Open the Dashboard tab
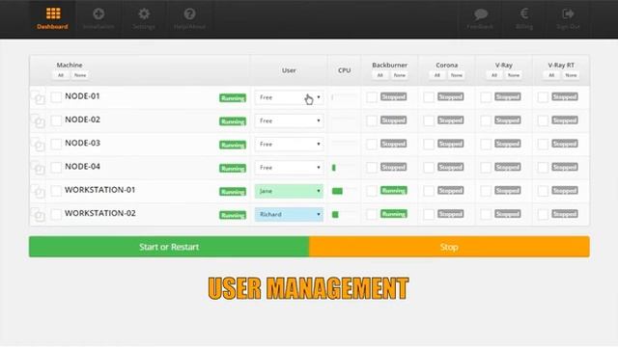The height and width of the screenshot is (347, 618). 52,18
